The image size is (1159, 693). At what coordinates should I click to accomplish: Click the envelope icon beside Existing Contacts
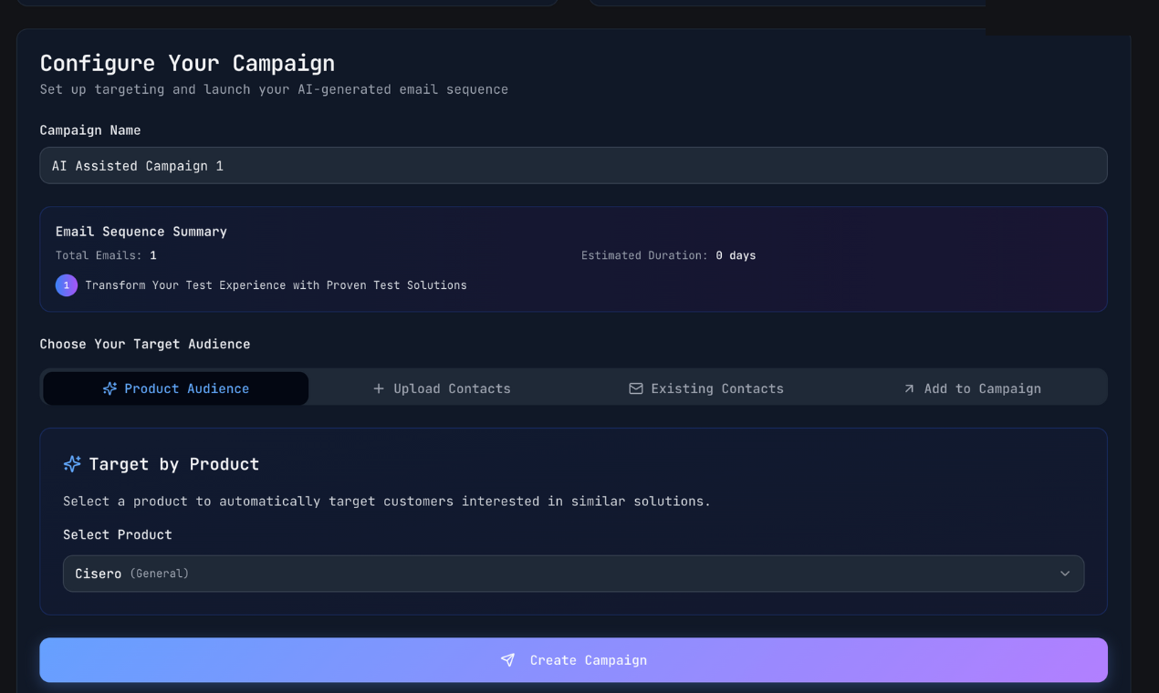(x=636, y=388)
